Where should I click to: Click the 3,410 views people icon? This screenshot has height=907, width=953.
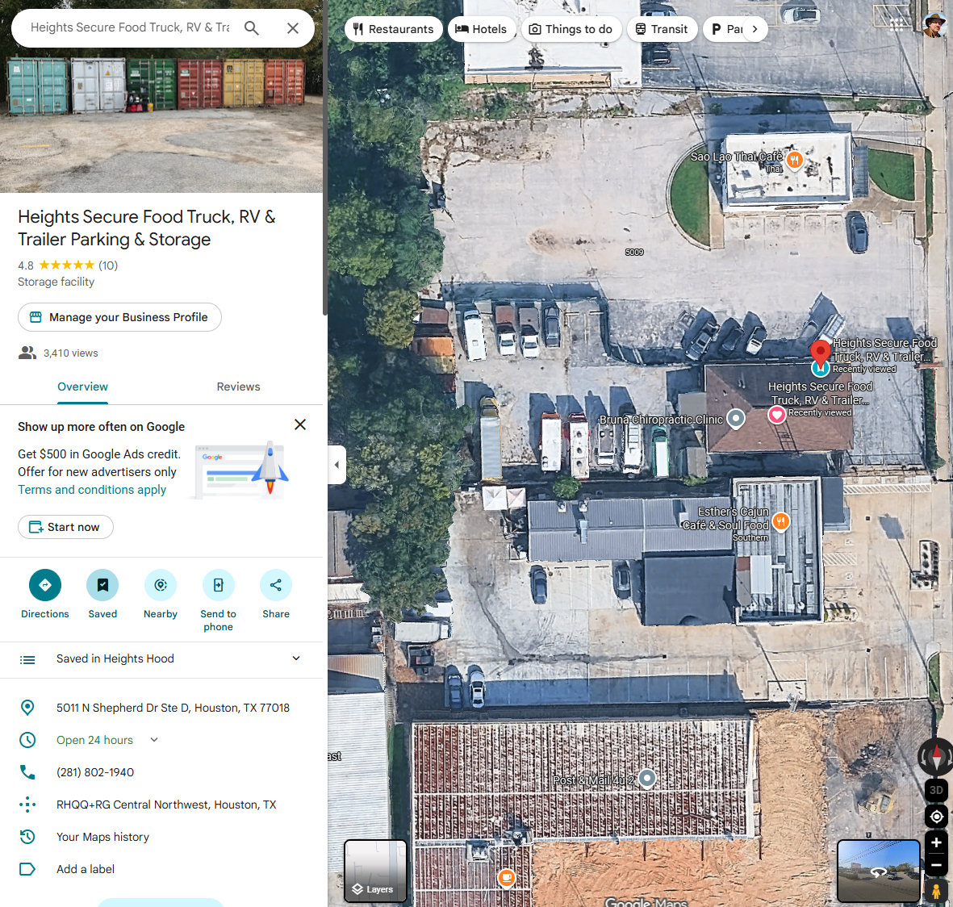coord(27,353)
